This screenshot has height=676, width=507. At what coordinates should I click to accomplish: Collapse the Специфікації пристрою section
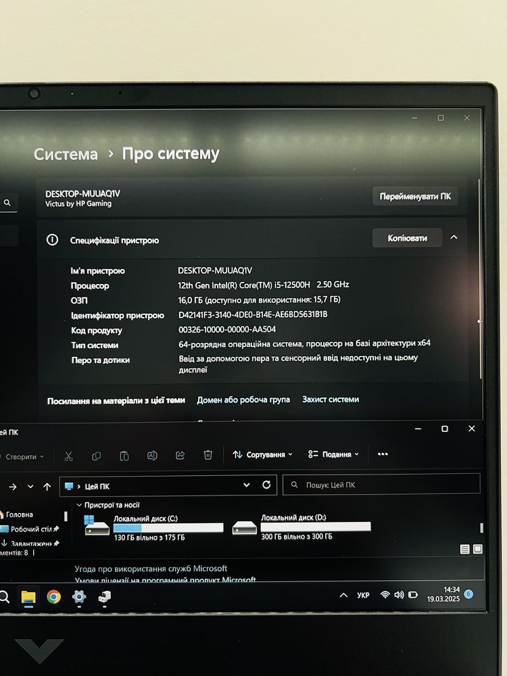(454, 237)
